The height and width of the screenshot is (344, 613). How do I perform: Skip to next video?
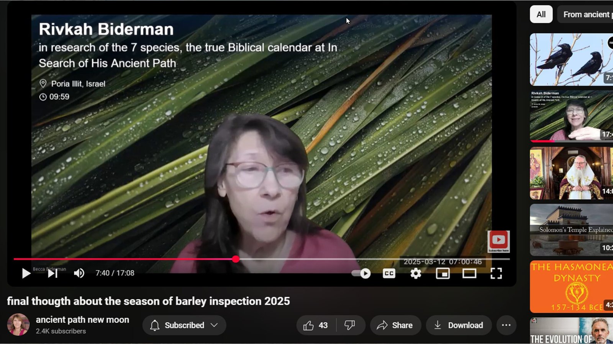52,273
